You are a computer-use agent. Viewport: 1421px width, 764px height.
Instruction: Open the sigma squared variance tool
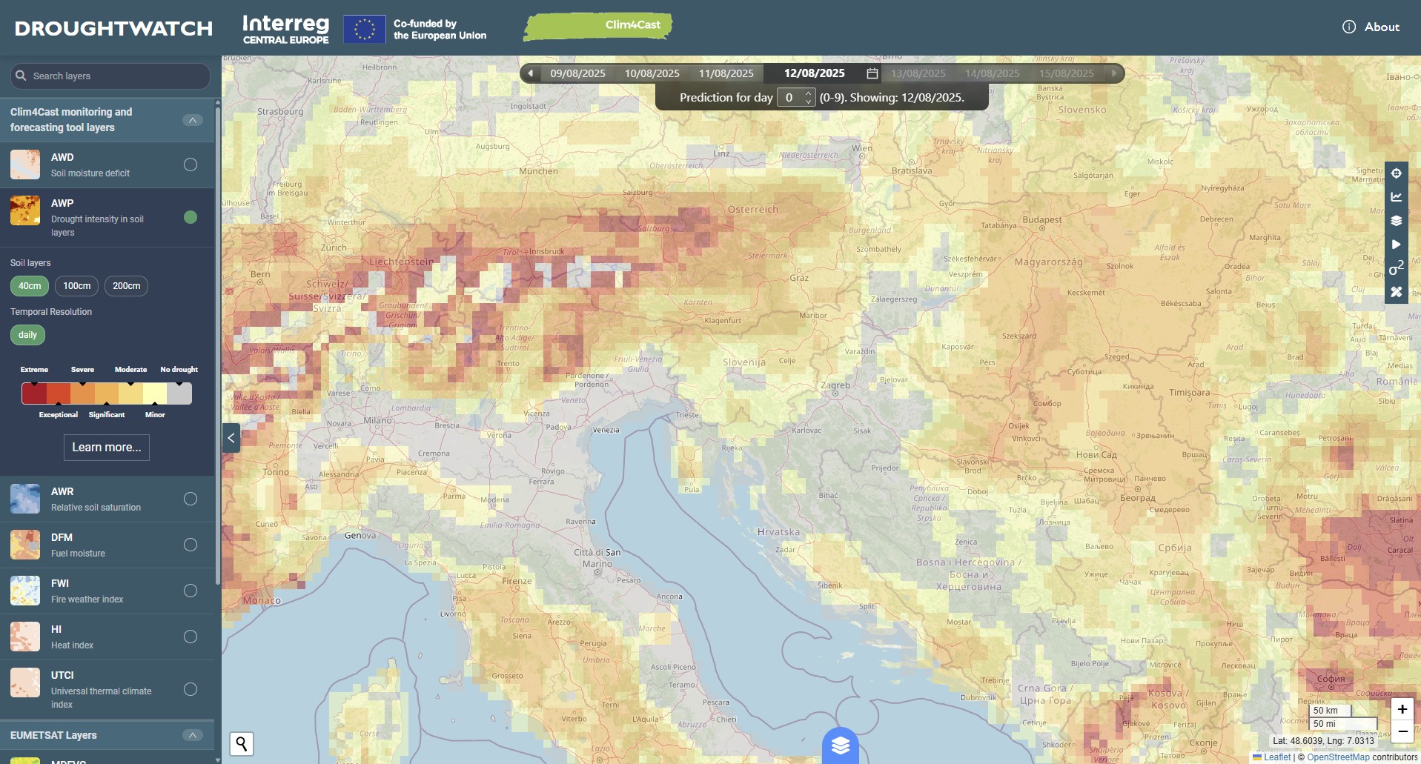[1396, 268]
